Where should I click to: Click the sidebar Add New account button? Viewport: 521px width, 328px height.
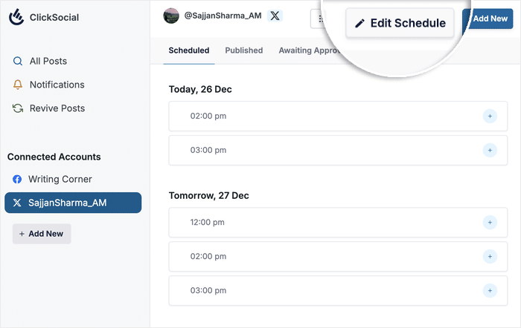42,233
